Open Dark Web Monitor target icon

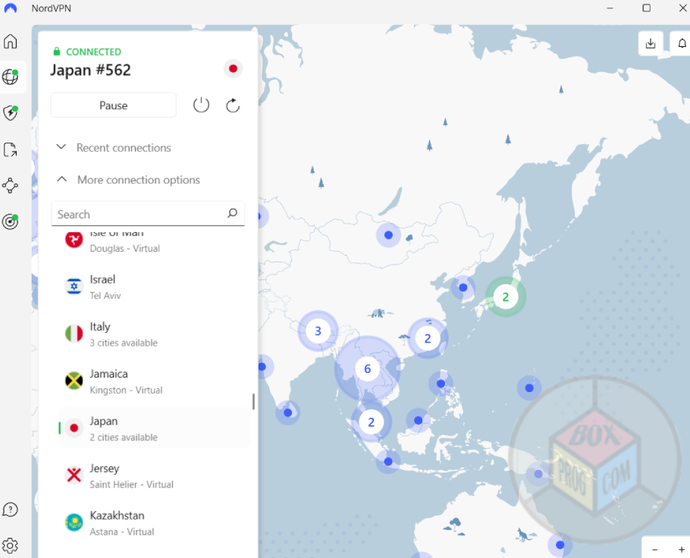pos(11,221)
